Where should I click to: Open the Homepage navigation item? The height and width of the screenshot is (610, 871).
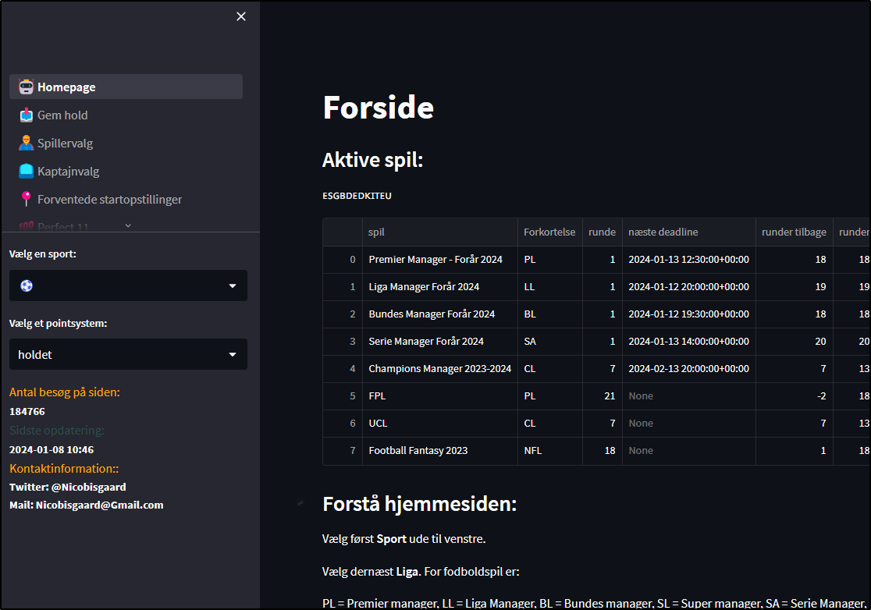click(x=126, y=87)
